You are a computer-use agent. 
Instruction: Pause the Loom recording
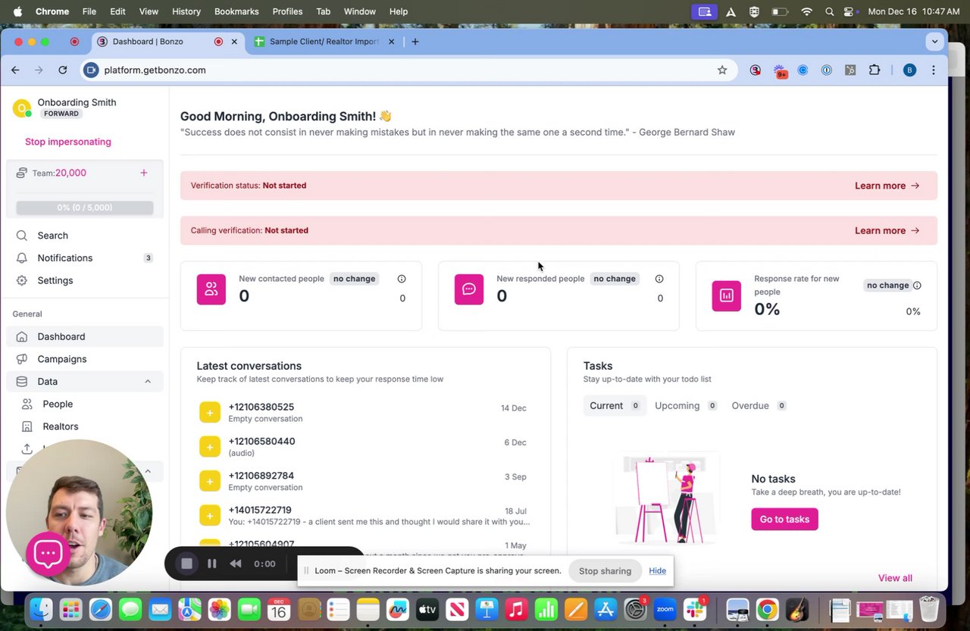click(x=211, y=564)
